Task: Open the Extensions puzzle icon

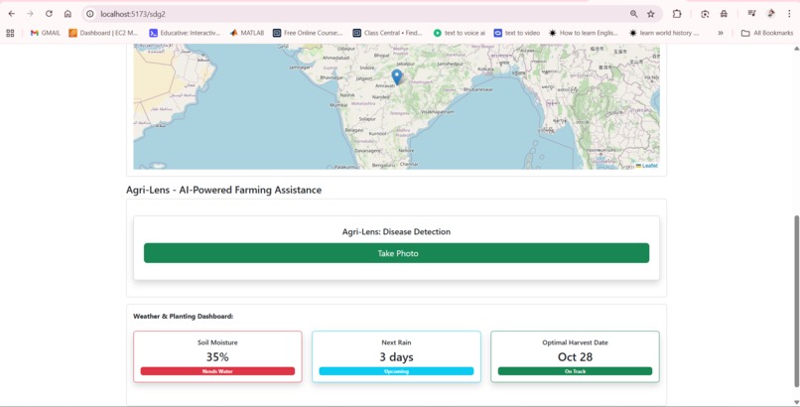Action: [677, 14]
